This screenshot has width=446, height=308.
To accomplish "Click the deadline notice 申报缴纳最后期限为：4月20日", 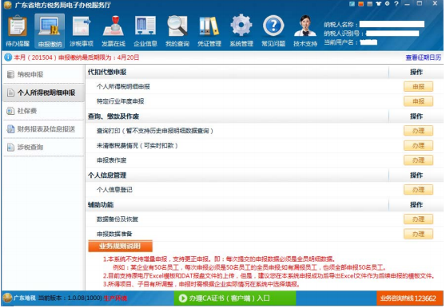I will (98, 57).
